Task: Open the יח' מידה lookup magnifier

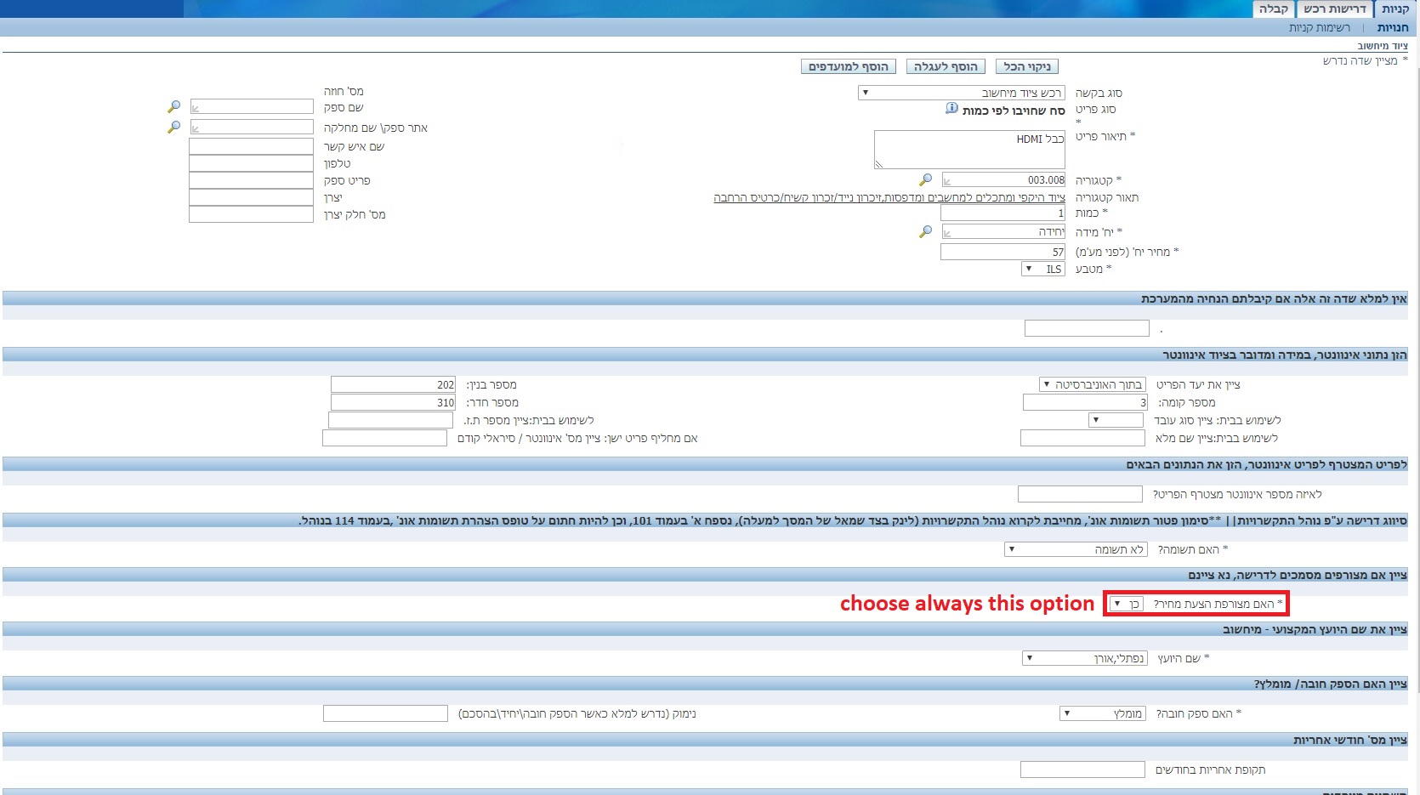Action: tap(925, 231)
